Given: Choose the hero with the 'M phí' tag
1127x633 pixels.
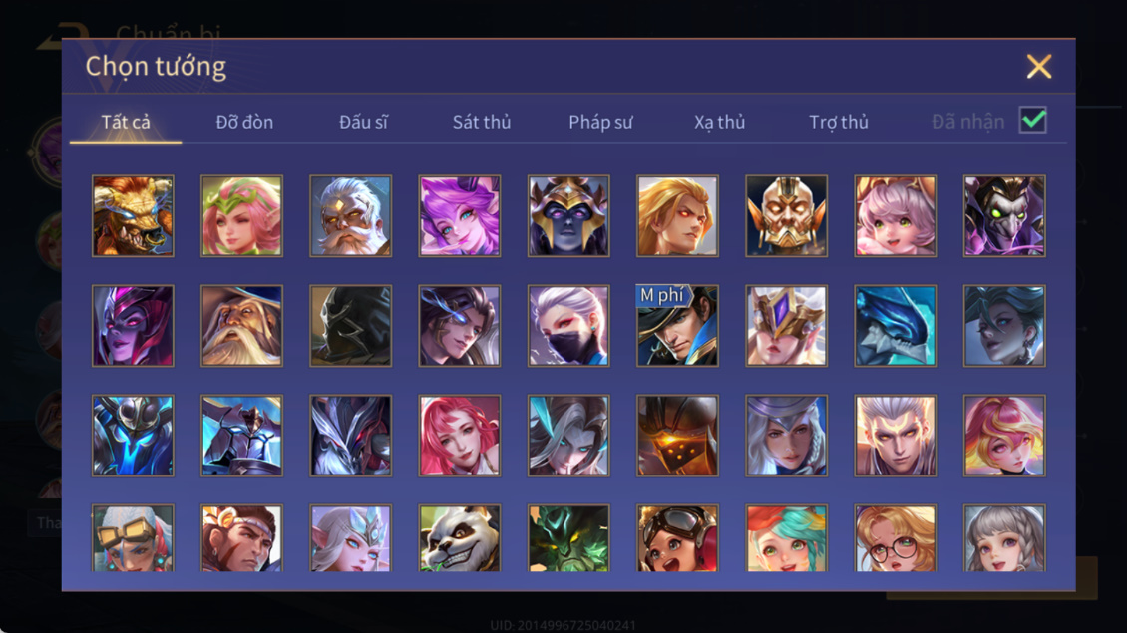Looking at the screenshot, I should 677,326.
